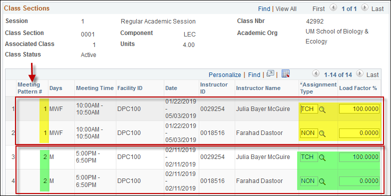Focus the NON assignment type field in row 2
391x196 pixels.
point(309,133)
